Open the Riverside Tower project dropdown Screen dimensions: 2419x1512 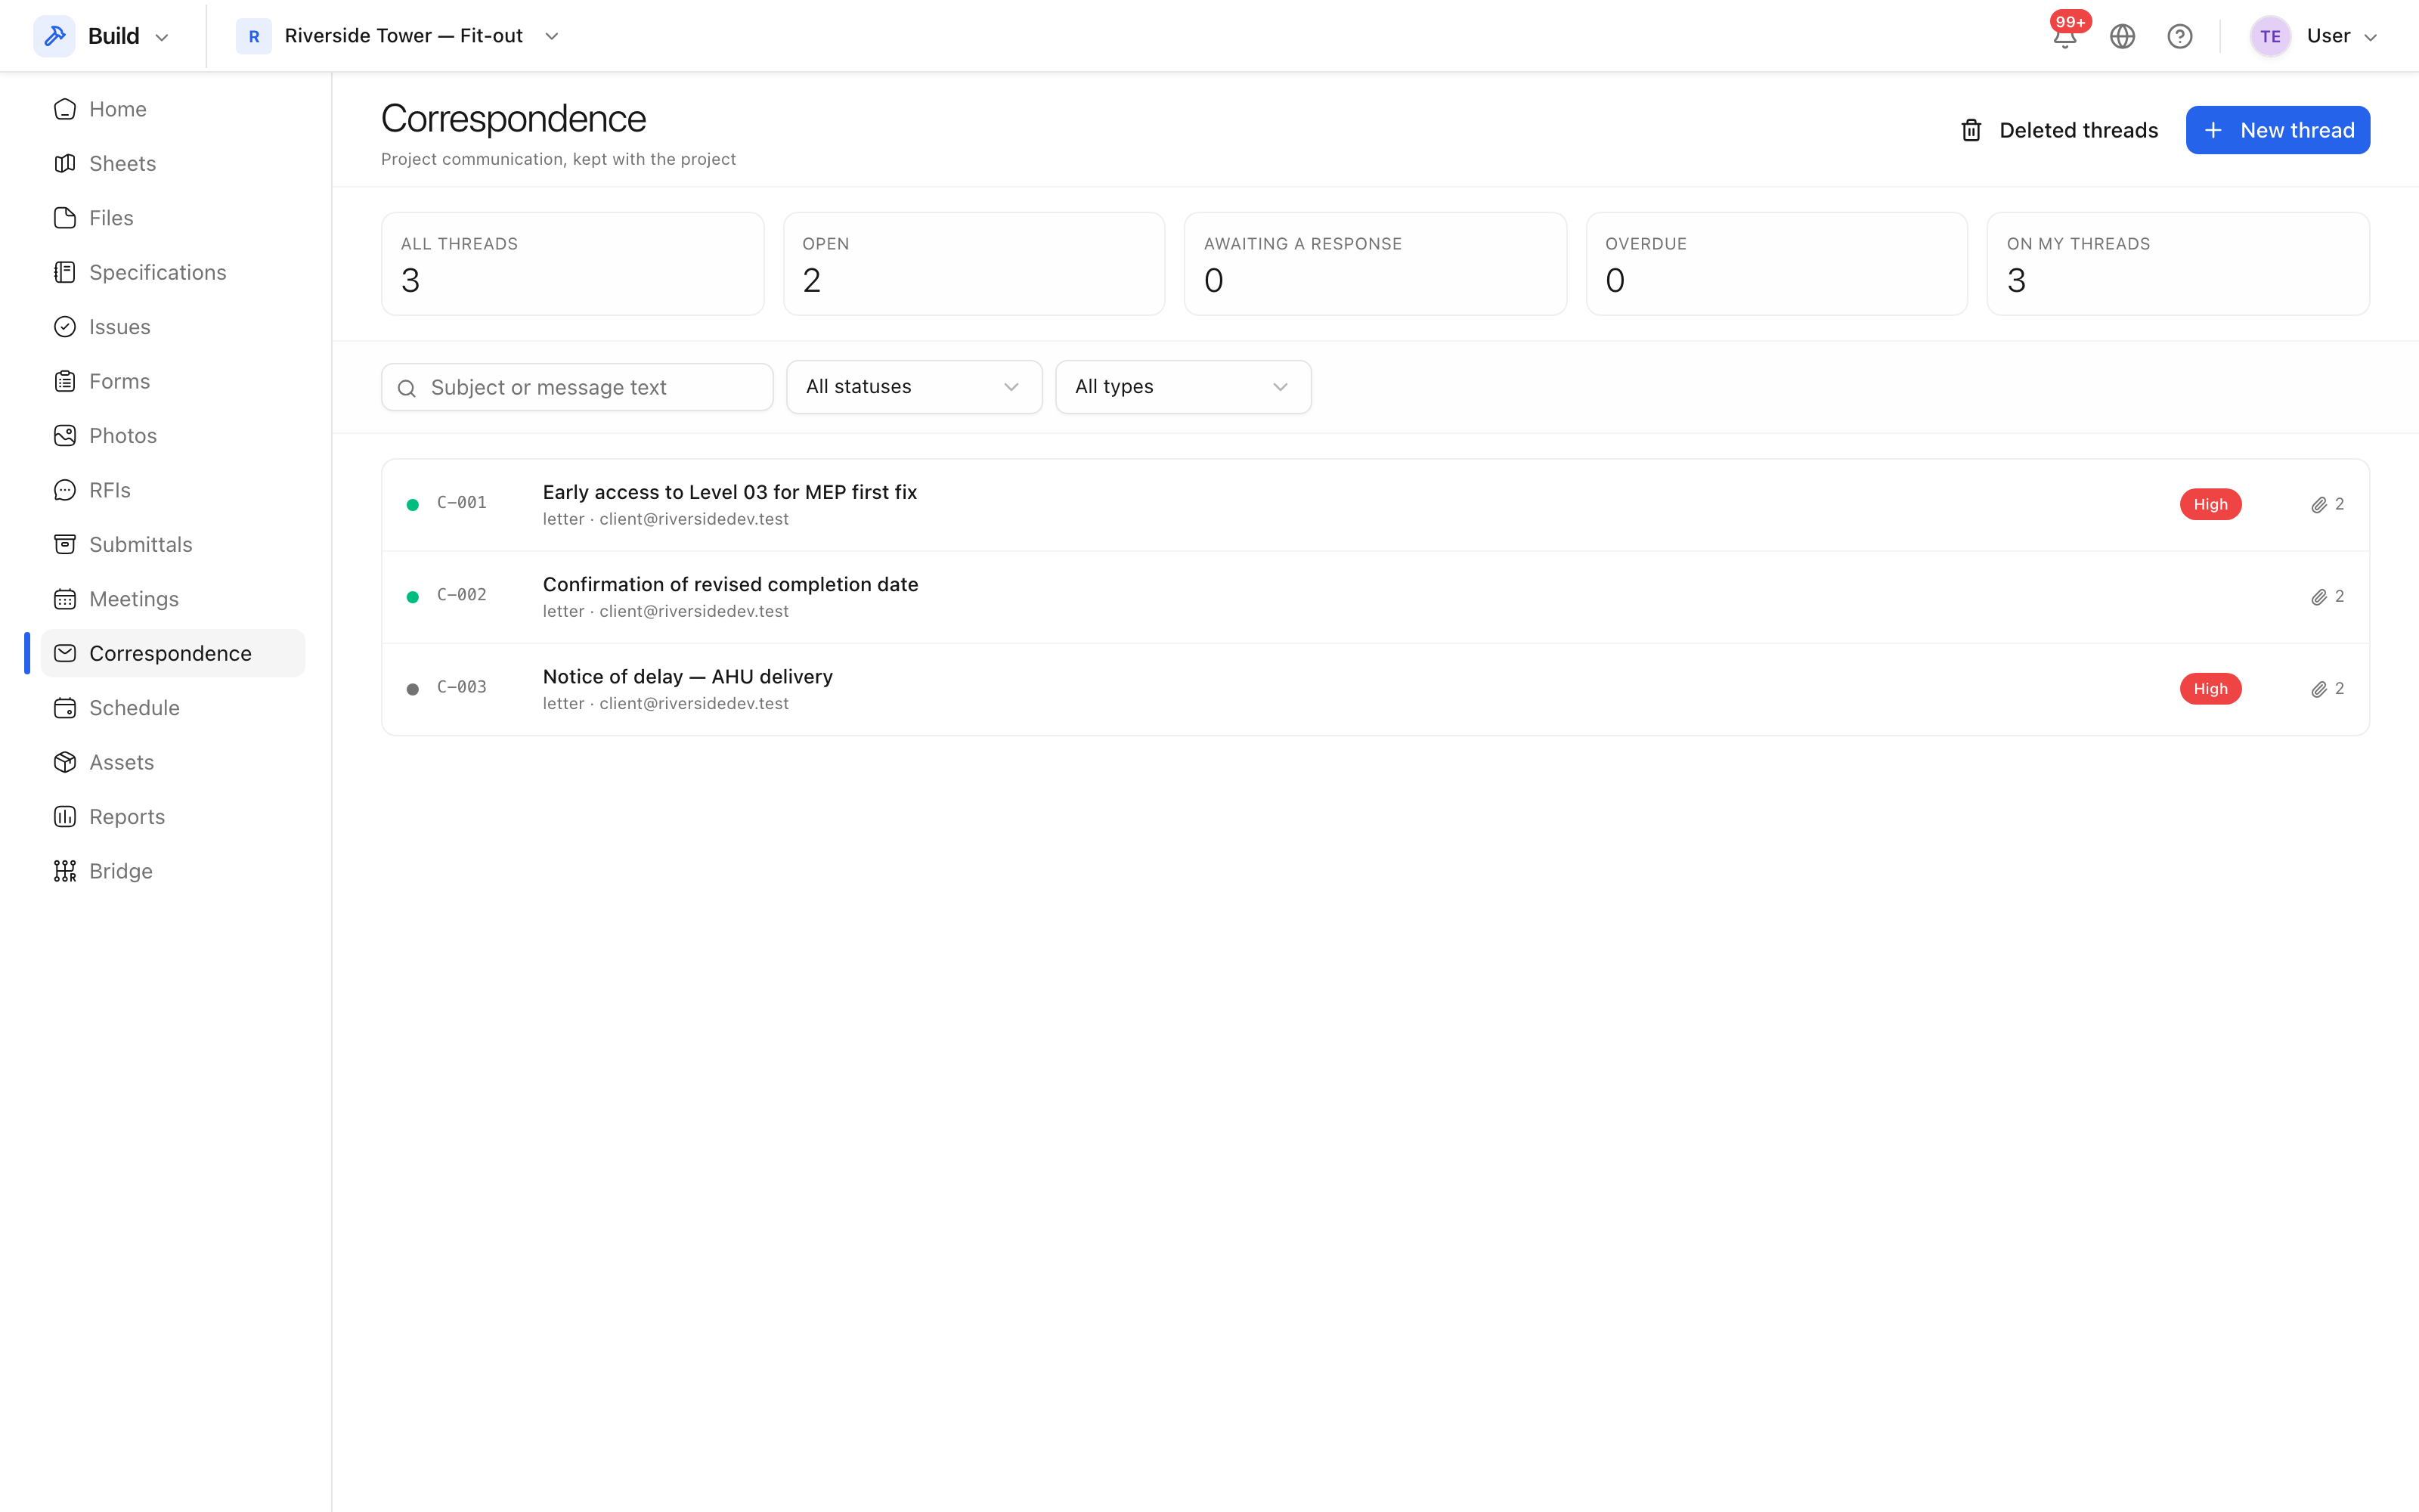coord(398,36)
